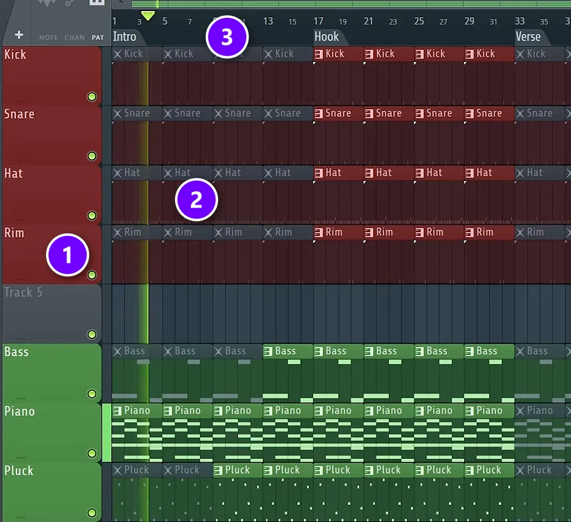Viewport: 571px width, 522px height.
Task: Toggle the Track 5 mute light
Action: pos(91,334)
